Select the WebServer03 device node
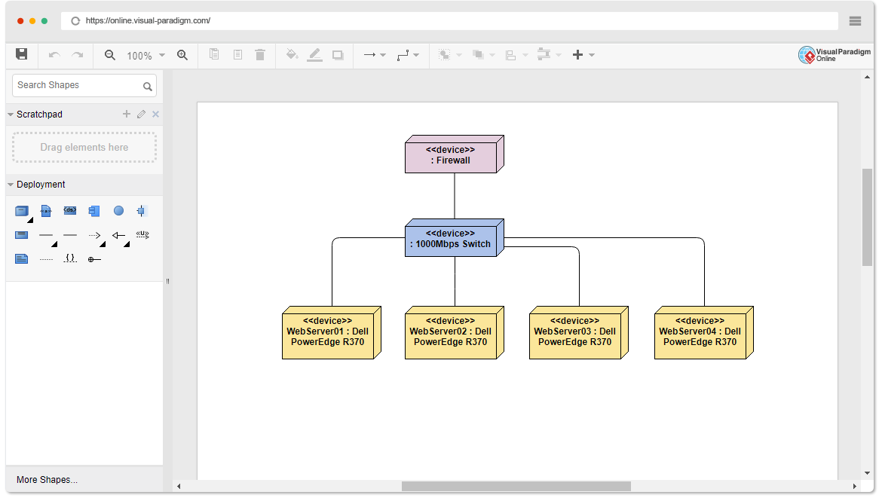This screenshot has height=501, width=882. pyautogui.click(x=578, y=333)
